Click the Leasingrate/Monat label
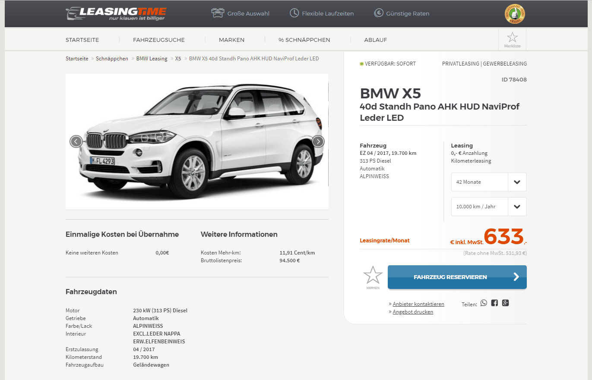The image size is (592, 380). [x=385, y=241]
